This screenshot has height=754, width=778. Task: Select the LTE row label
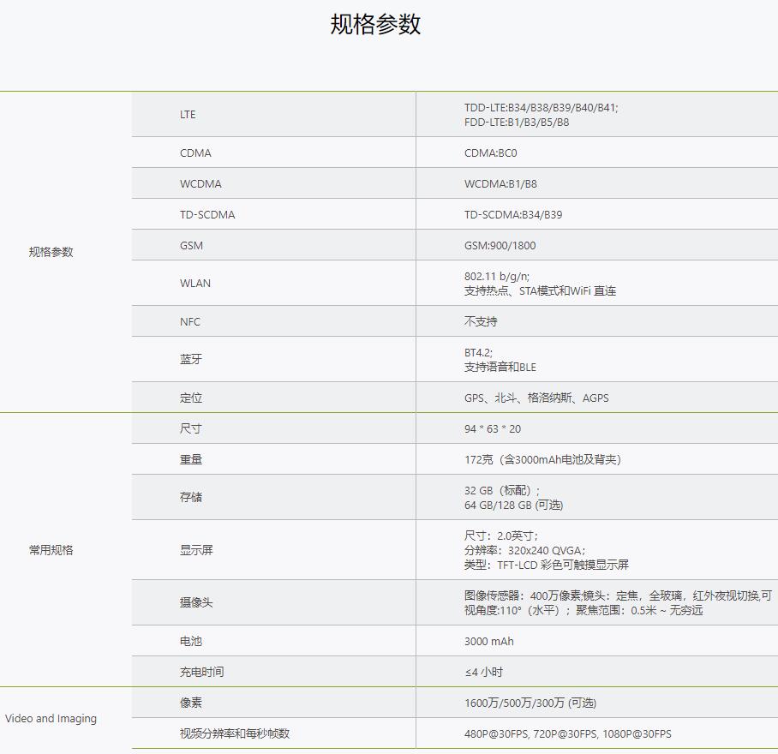[x=188, y=115]
